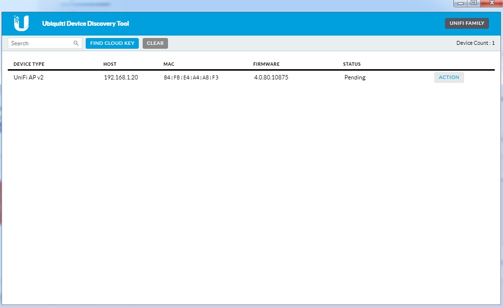Click firmware version 4.0.80.10875
The image size is (503, 307).
[x=271, y=77]
